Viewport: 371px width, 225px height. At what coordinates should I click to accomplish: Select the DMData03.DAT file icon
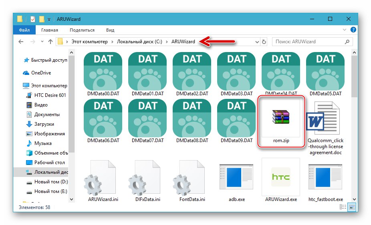(236, 71)
